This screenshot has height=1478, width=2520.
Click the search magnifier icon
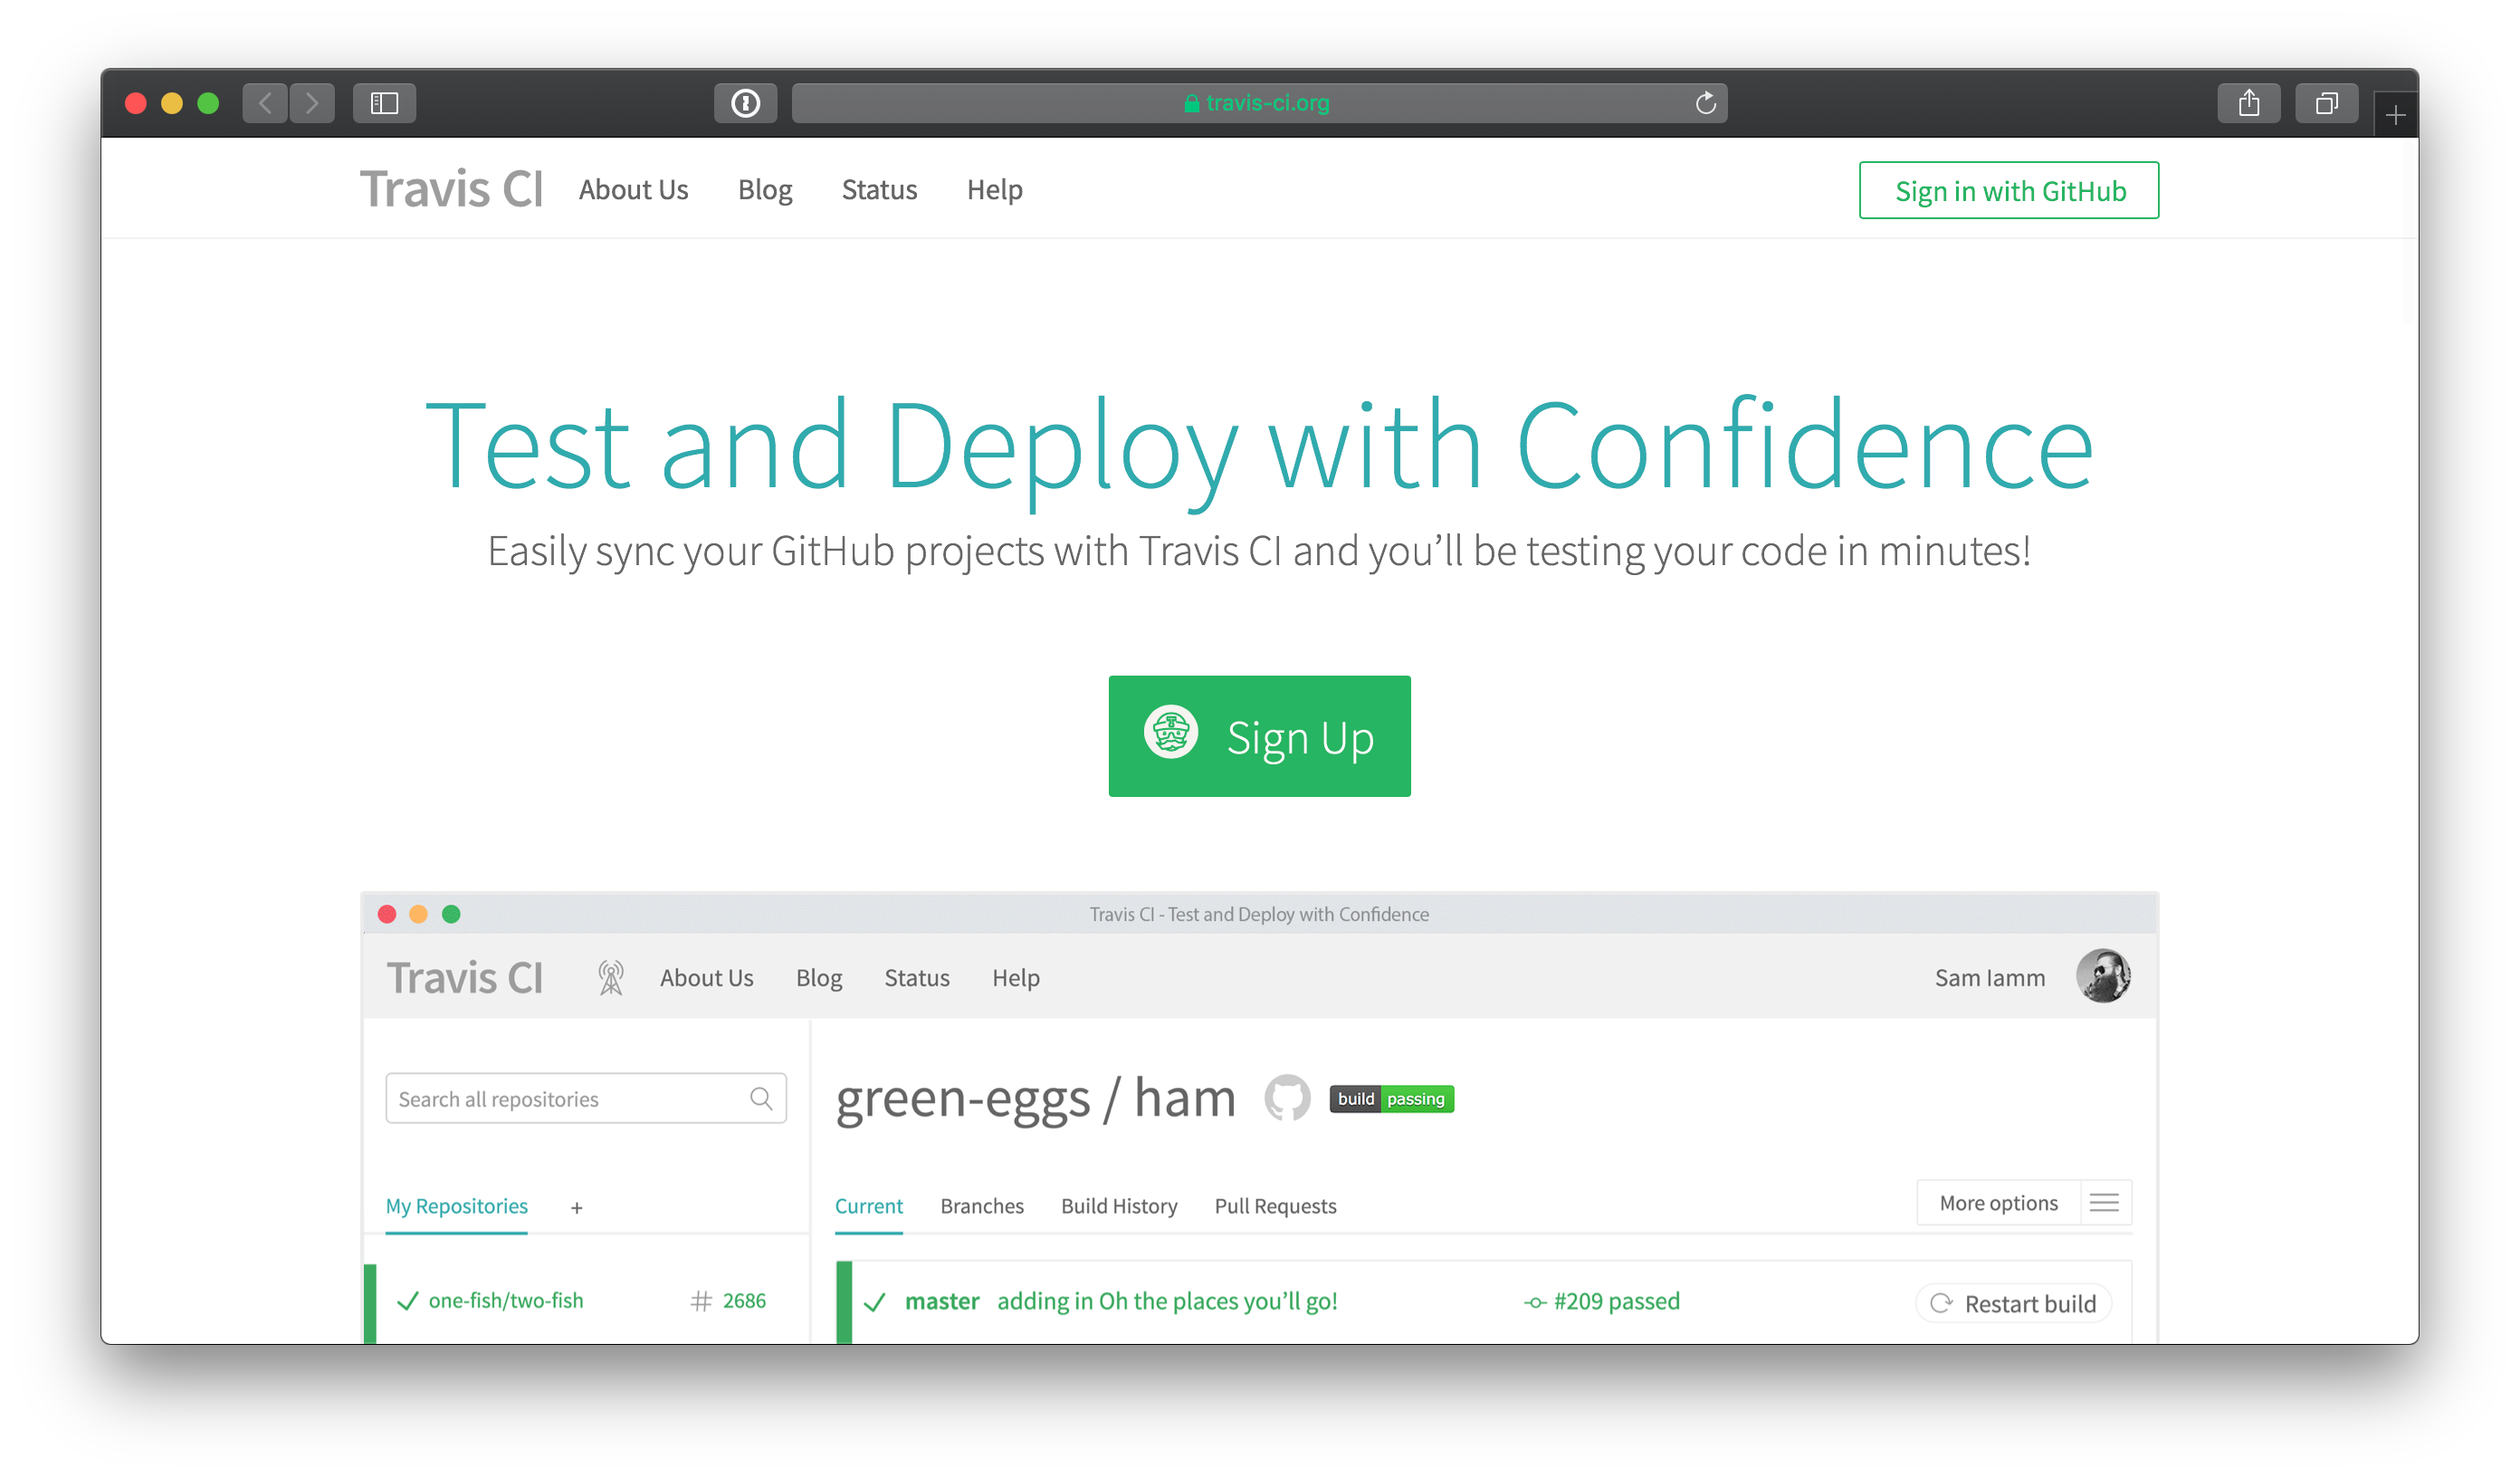tap(761, 1099)
